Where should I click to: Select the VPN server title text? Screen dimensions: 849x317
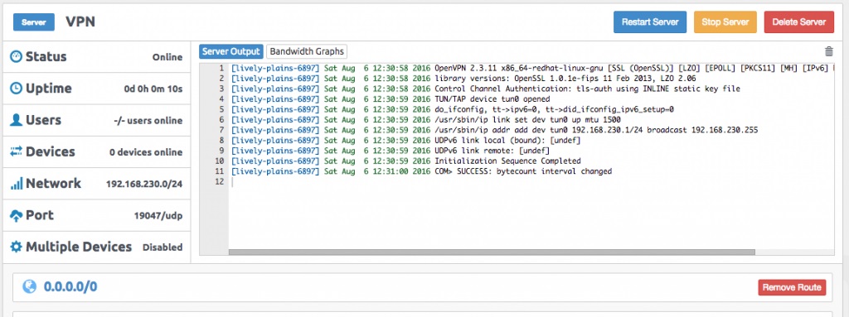80,22
